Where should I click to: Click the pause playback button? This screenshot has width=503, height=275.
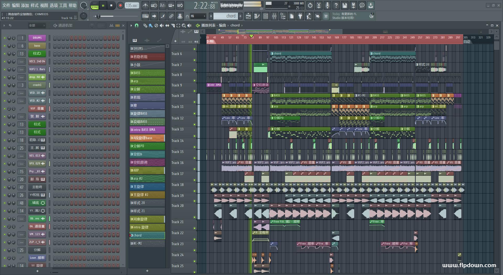point(103,5)
